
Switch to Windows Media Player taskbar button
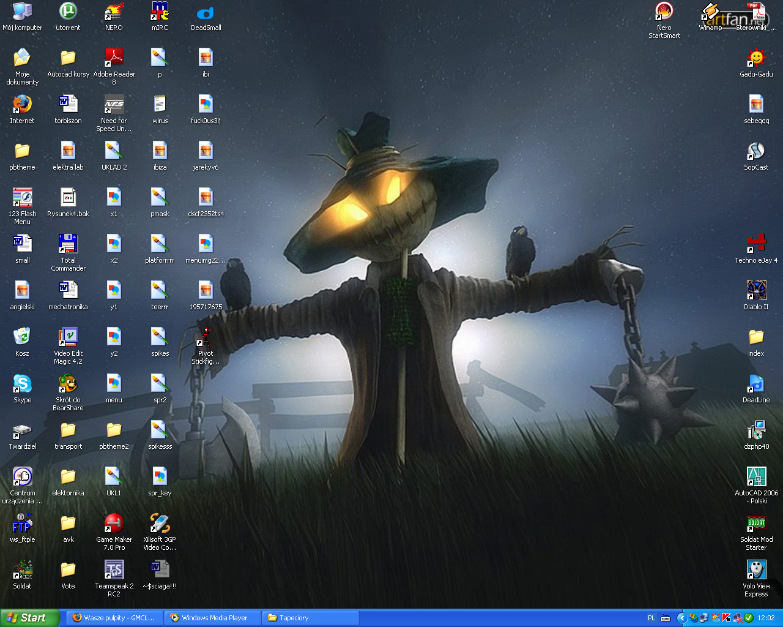[x=213, y=618]
